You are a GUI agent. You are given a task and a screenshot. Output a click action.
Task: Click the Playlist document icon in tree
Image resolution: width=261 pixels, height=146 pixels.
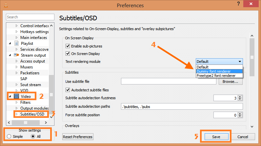coord(16,44)
